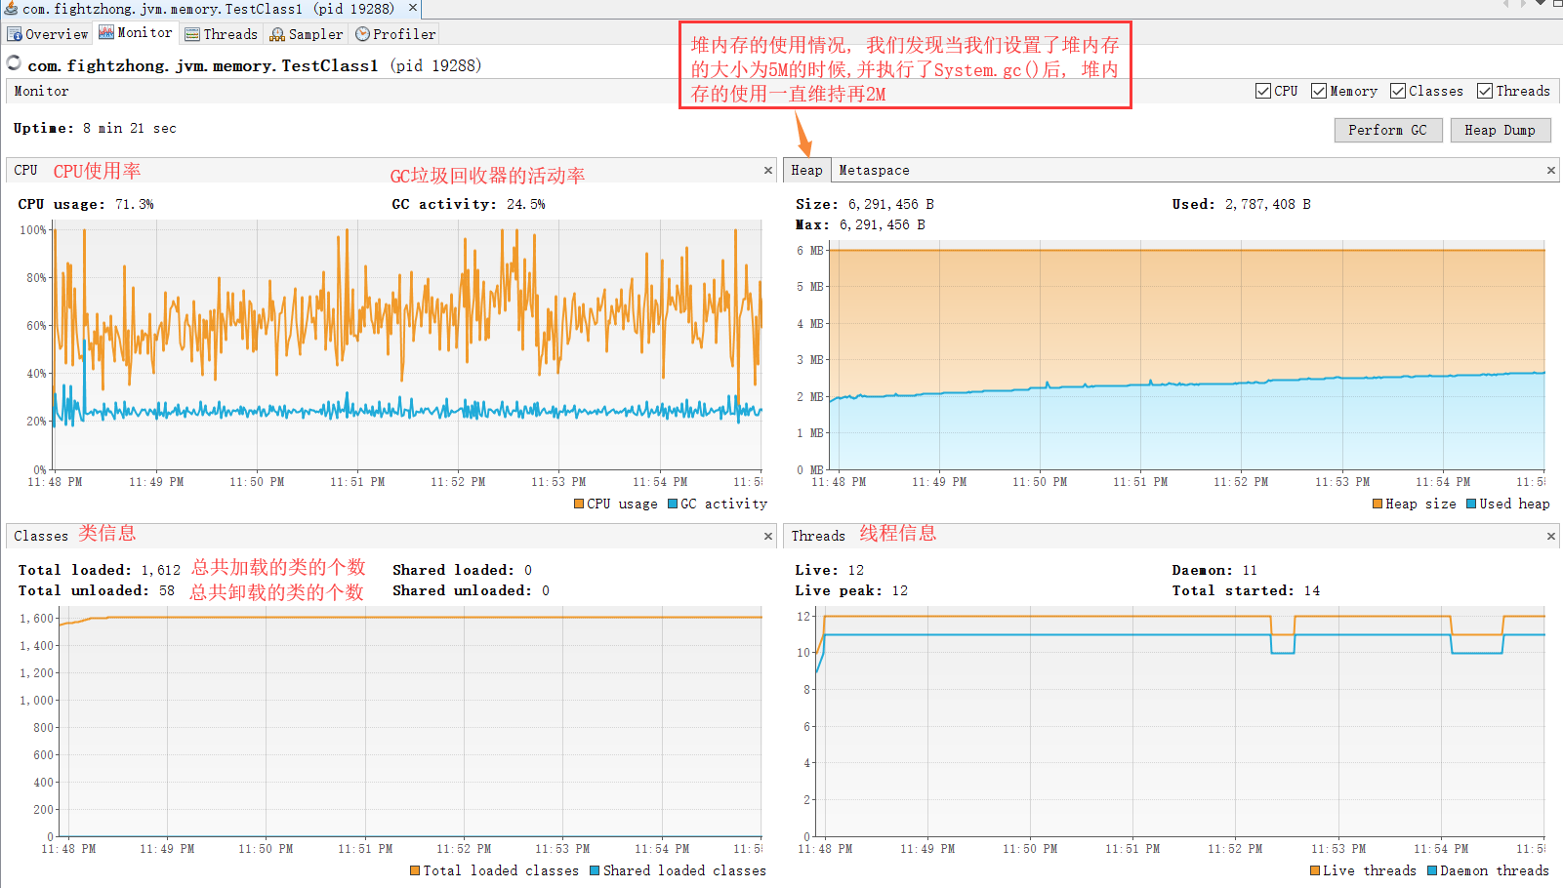Click the Live: 12 threads value
The height and width of the screenshot is (888, 1563).
pos(856,570)
